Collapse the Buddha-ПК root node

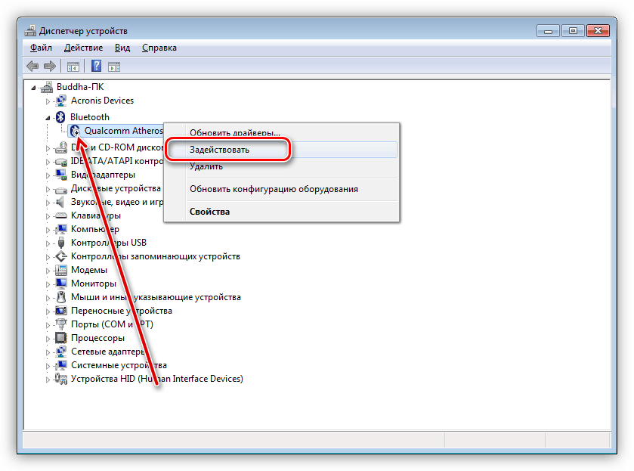pos(33,88)
